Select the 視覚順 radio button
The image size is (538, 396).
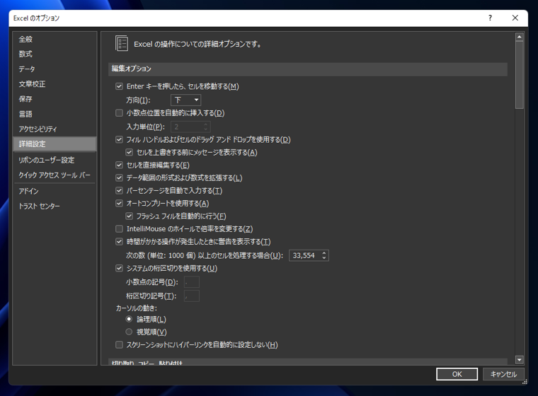pos(129,332)
